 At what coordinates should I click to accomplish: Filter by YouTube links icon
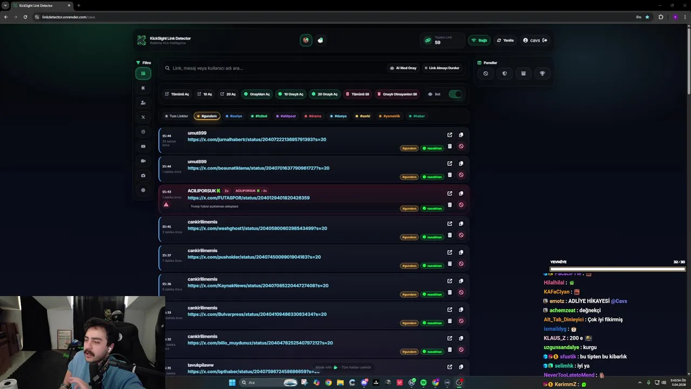(143, 146)
